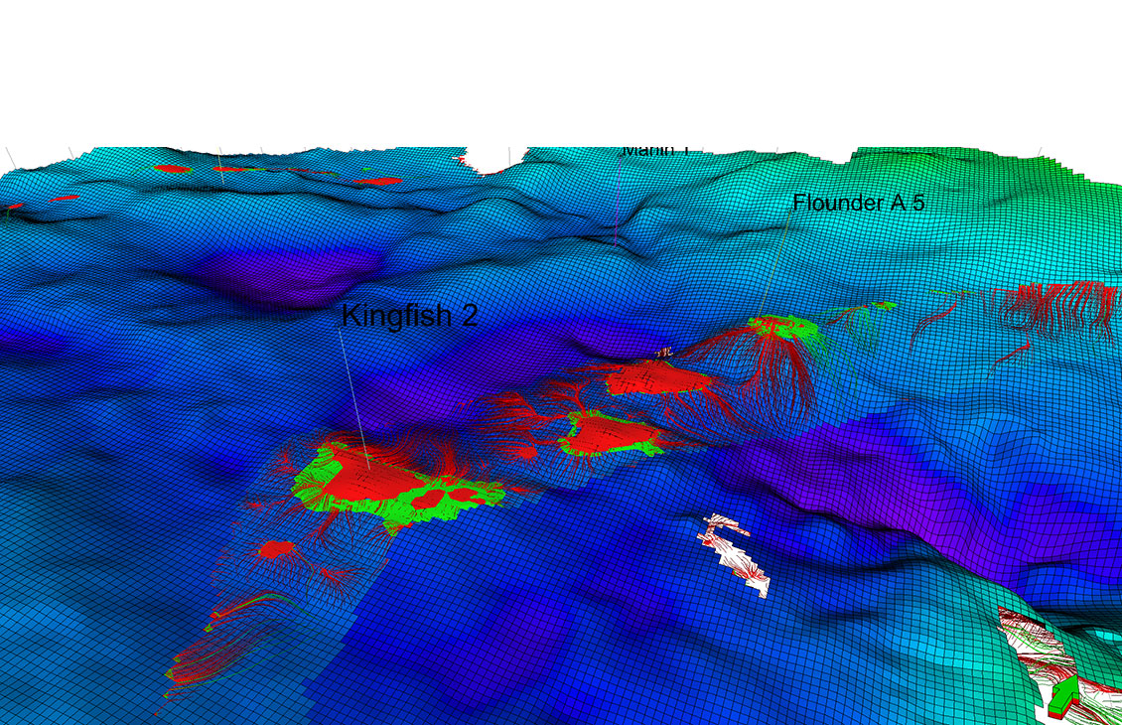
Task: Select the Flounder A 5 well label
Action: (860, 203)
